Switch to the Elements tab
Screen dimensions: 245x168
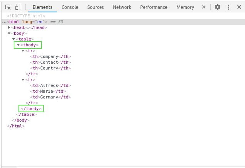[42, 7]
